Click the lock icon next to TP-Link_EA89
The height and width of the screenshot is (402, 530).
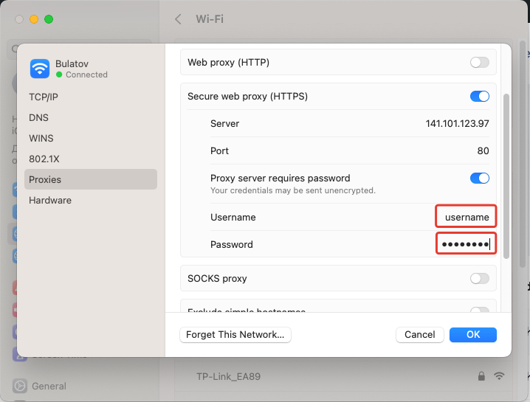[x=481, y=376]
